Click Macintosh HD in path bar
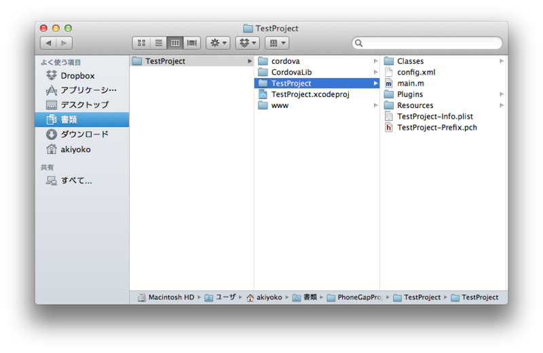The width and height of the screenshot is (543, 353). coord(166,297)
